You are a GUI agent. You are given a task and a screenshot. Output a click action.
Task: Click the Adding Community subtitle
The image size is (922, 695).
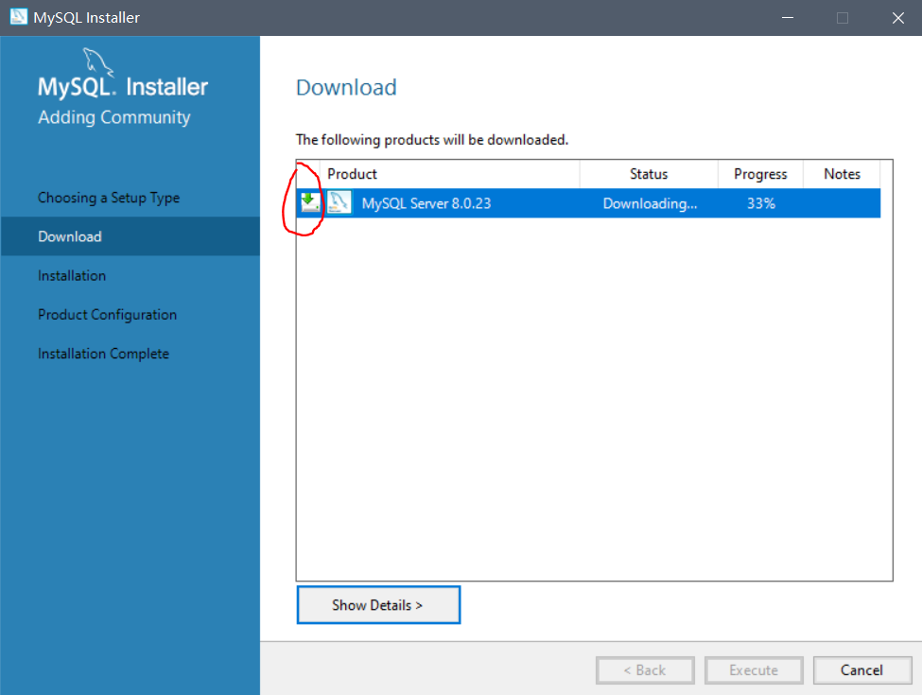click(x=114, y=117)
